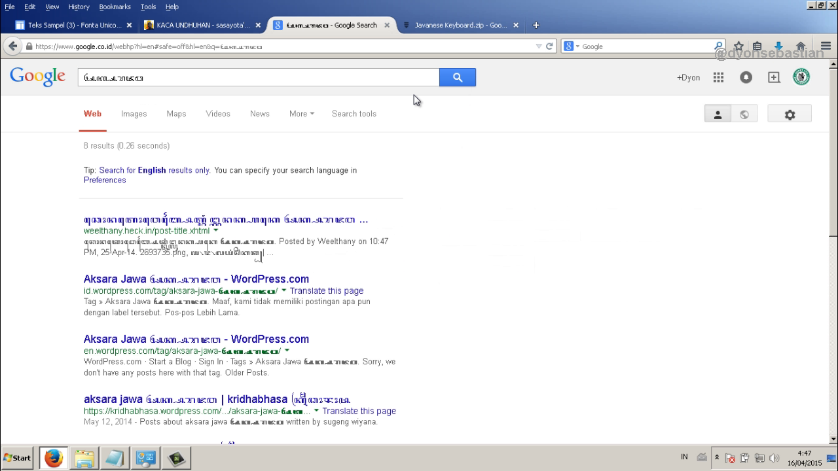Viewport: 838px width, 471px height.
Task: Click the Firefox Google search field
Action: [x=647, y=46]
